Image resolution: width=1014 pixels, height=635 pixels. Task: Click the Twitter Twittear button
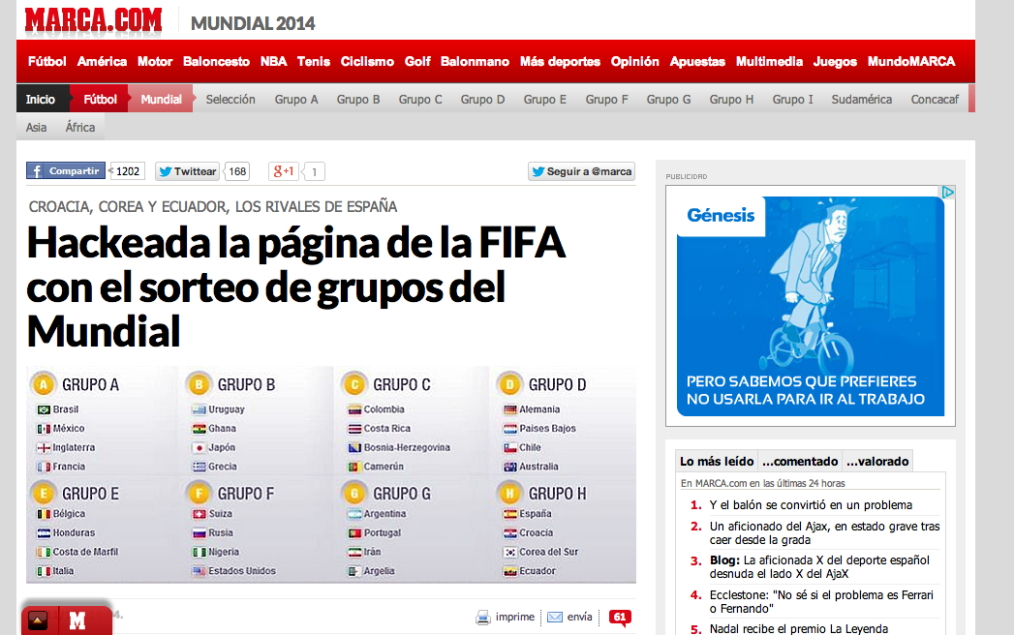pos(188,171)
